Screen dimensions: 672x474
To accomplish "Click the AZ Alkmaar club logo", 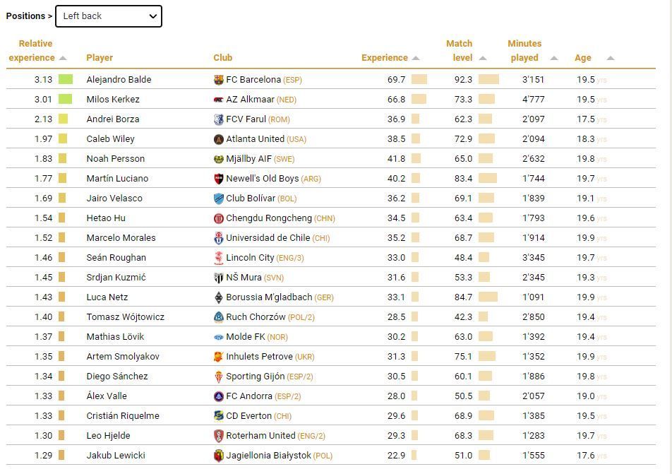I will coord(219,100).
